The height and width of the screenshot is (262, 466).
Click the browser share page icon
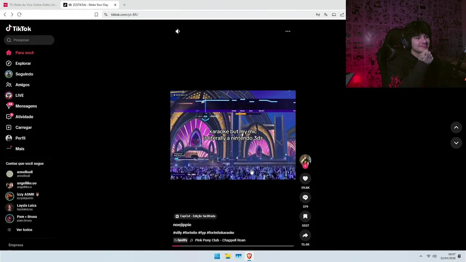(342, 15)
